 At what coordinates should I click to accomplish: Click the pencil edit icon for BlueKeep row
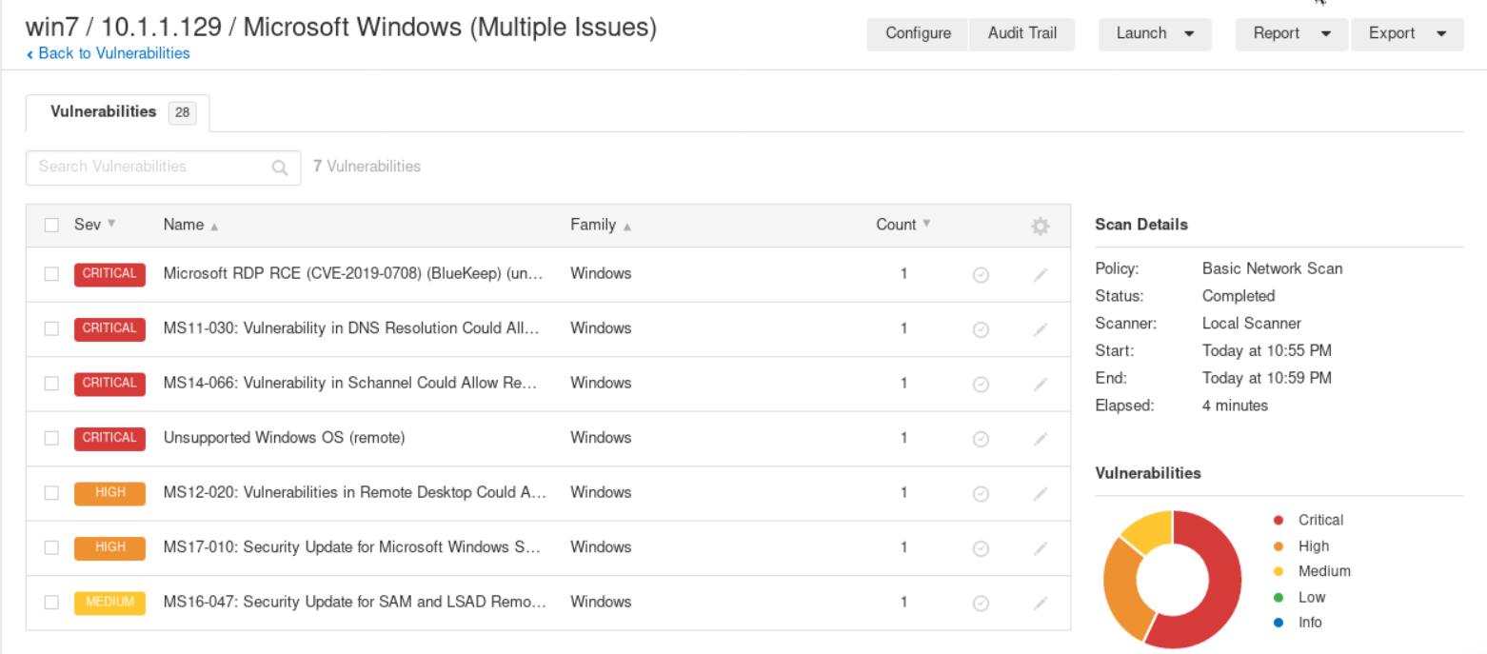(1041, 274)
